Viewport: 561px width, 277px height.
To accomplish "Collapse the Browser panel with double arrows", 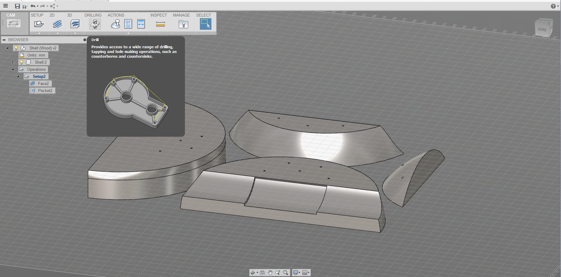I will click(x=4, y=40).
